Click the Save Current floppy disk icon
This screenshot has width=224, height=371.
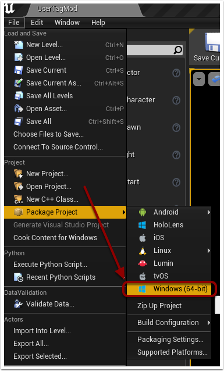point(19,70)
